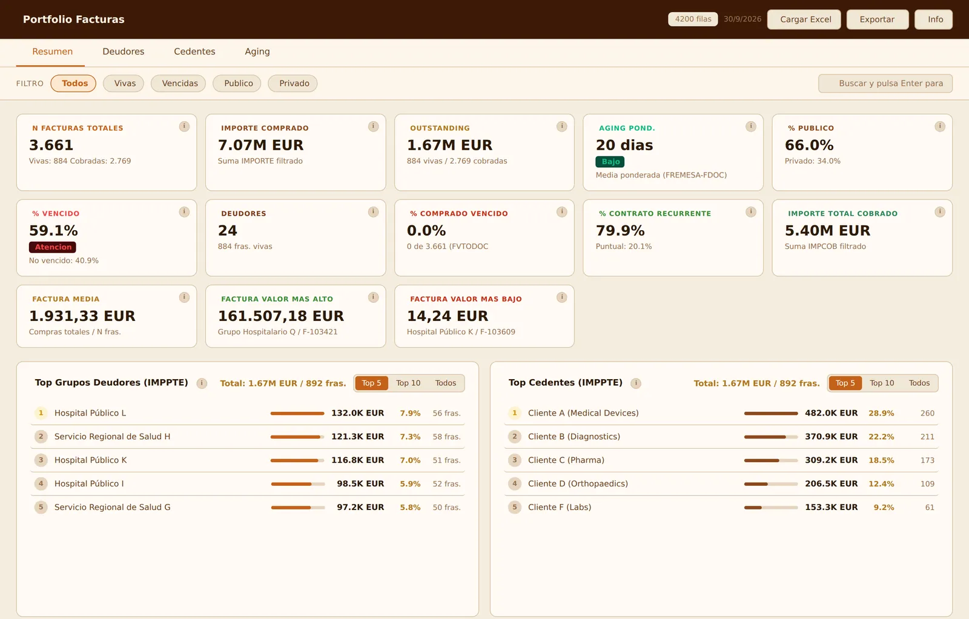Screen dimensions: 969x619
Task: Click the Cliente A (Medical Devices) progress bar
Action: click(x=771, y=414)
